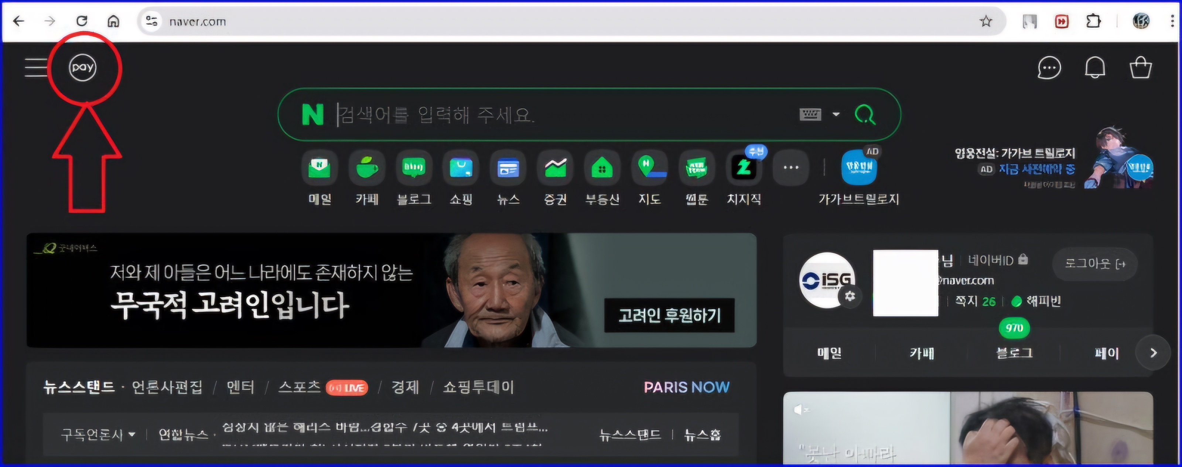This screenshot has width=1182, height=467.
Task: Open the Map (지도) shortcut icon
Action: 650,168
